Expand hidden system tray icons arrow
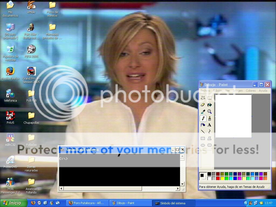 [246, 203]
